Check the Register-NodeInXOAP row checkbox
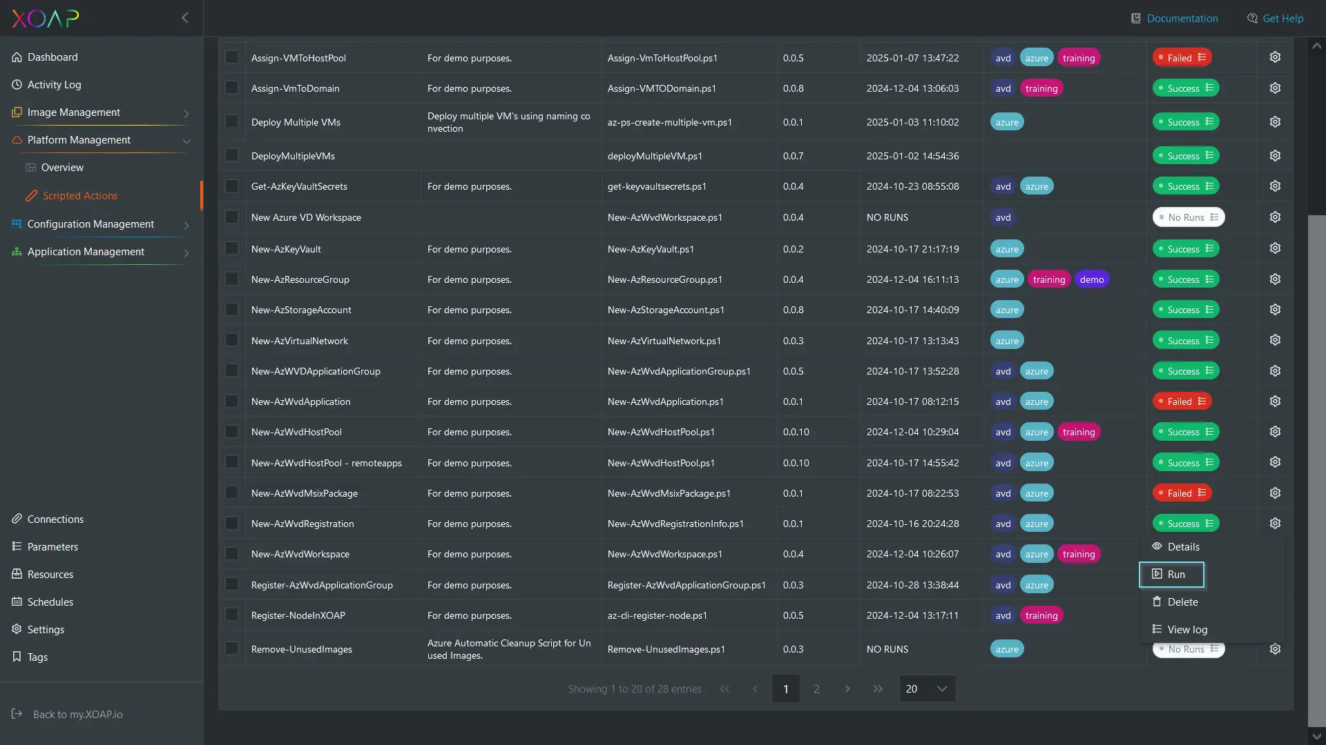The height and width of the screenshot is (745, 1326). [x=232, y=615]
